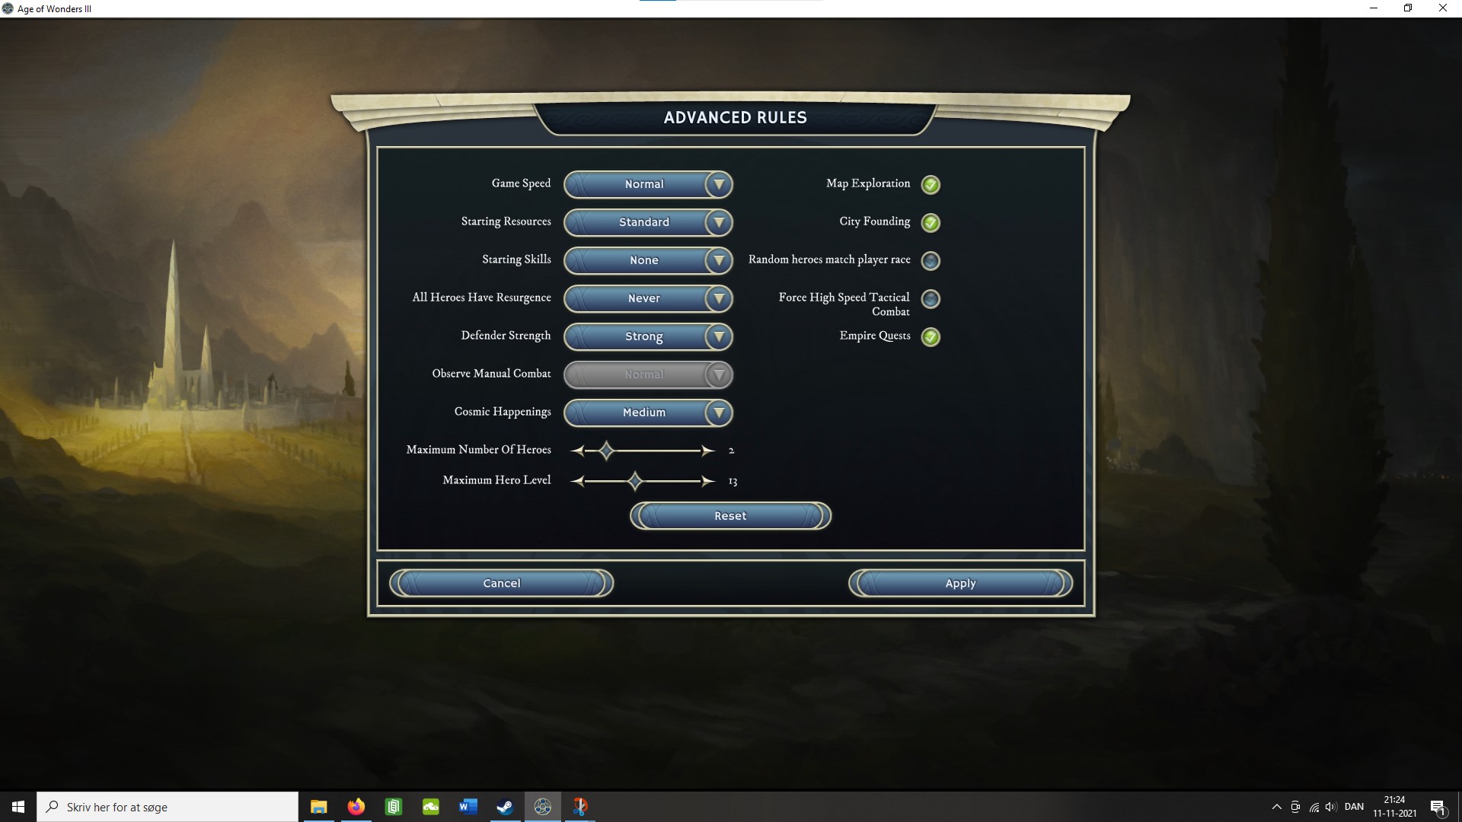Open Windows Start menu

tap(18, 807)
